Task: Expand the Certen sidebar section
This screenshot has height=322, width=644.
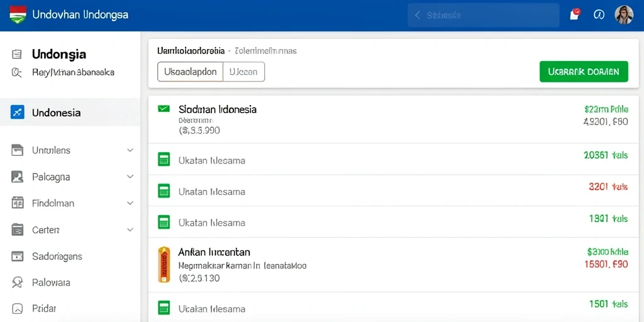Action: tap(130, 230)
